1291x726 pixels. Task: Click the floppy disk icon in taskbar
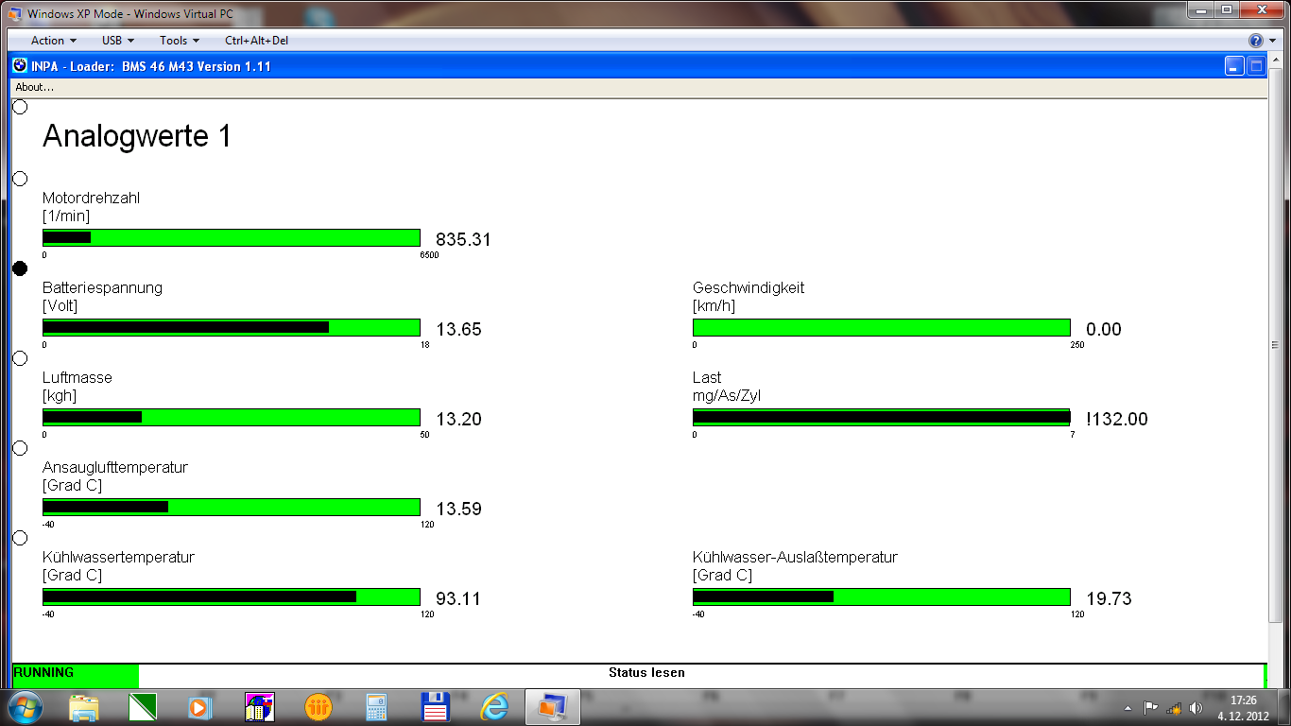click(435, 706)
